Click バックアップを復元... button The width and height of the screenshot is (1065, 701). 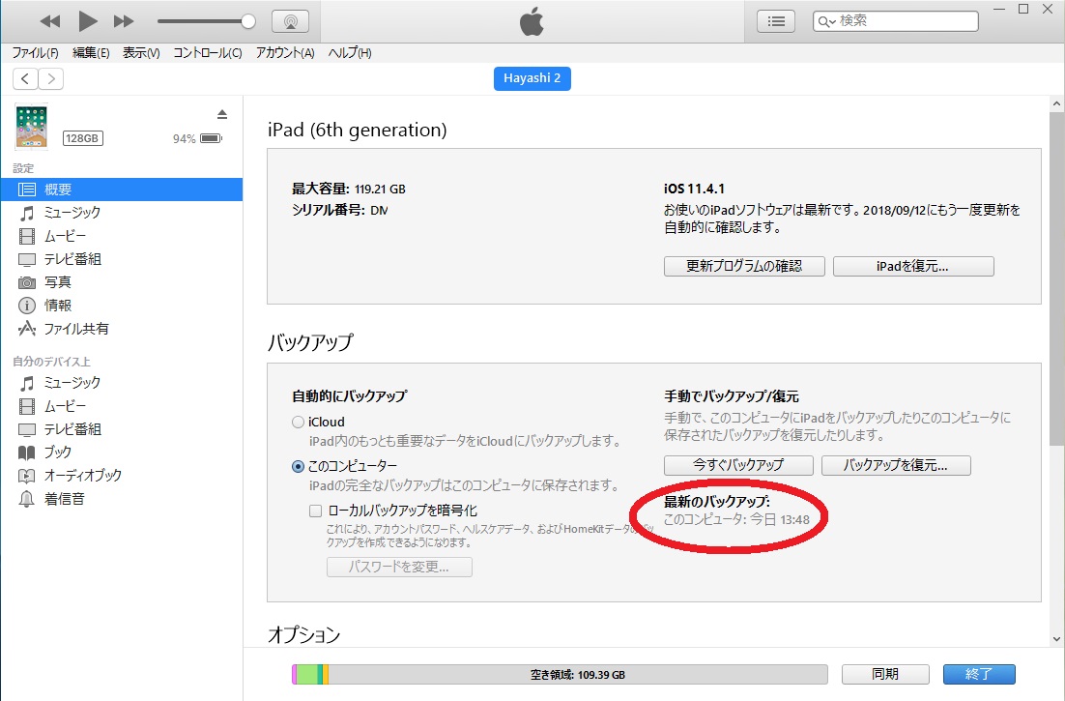(896, 465)
